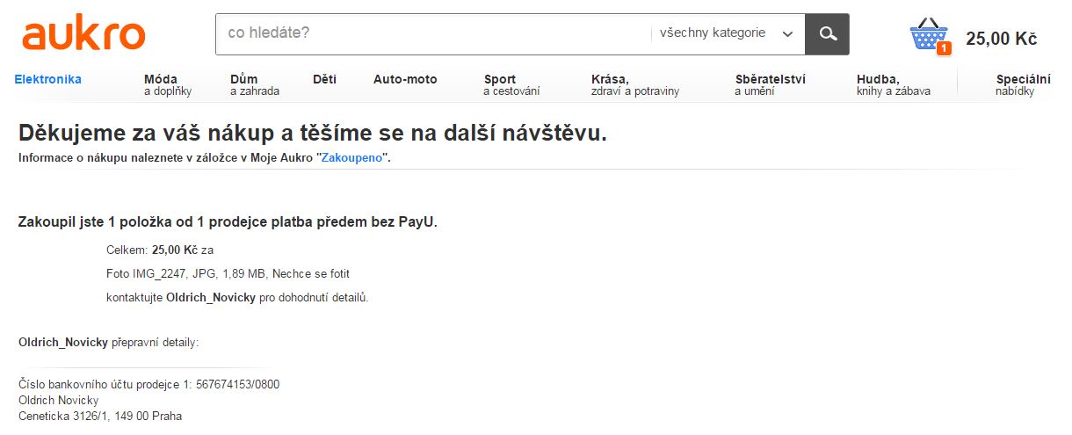
Task: Click the orange basket item count badge
Action: pyautogui.click(x=944, y=48)
